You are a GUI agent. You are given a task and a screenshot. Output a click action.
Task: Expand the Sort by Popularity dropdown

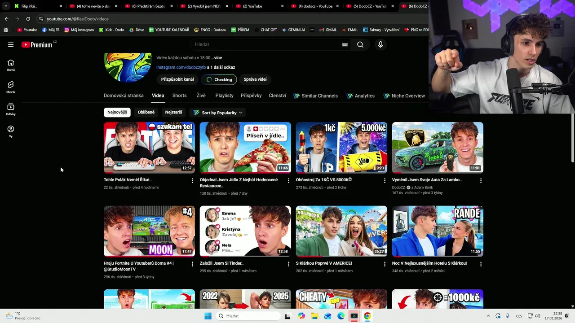(218, 113)
